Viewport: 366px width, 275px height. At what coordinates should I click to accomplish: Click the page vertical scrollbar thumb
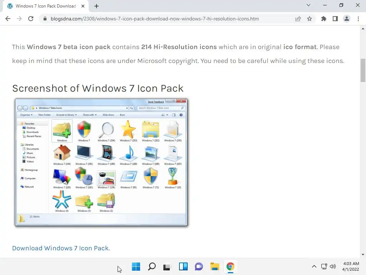coord(363,70)
